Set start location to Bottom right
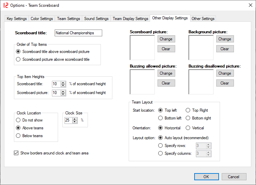This screenshot has width=256, height=185. 188,118
